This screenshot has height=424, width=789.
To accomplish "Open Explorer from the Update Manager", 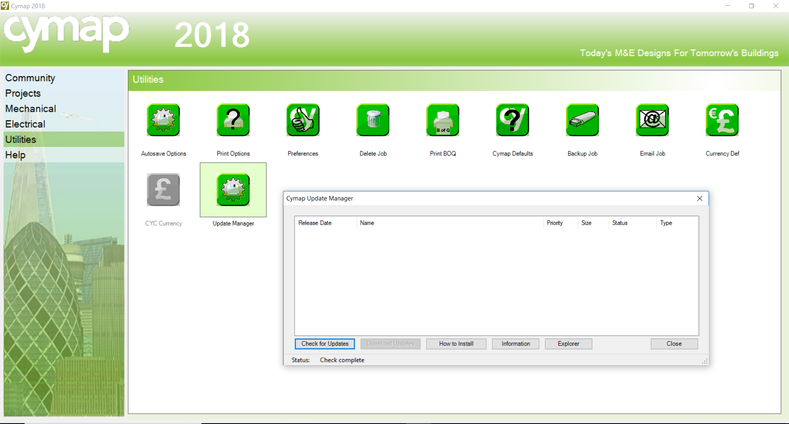I will (568, 344).
